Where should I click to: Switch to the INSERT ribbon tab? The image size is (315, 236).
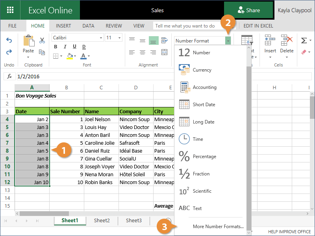63,26
